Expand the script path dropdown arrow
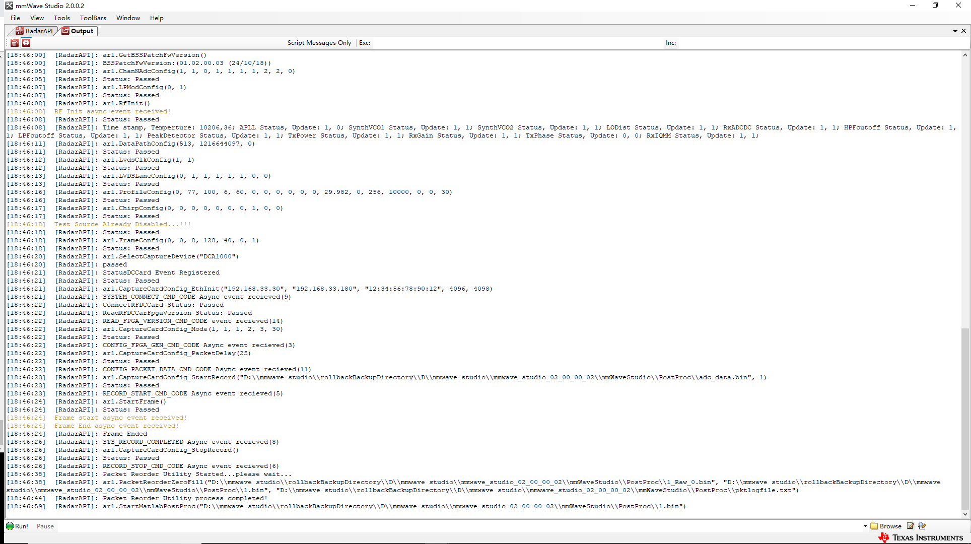 tap(865, 526)
